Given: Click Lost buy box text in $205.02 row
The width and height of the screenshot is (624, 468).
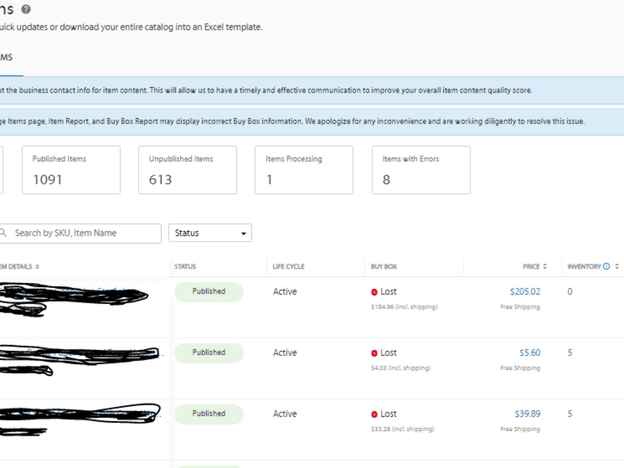Looking at the screenshot, I should pyautogui.click(x=388, y=291).
